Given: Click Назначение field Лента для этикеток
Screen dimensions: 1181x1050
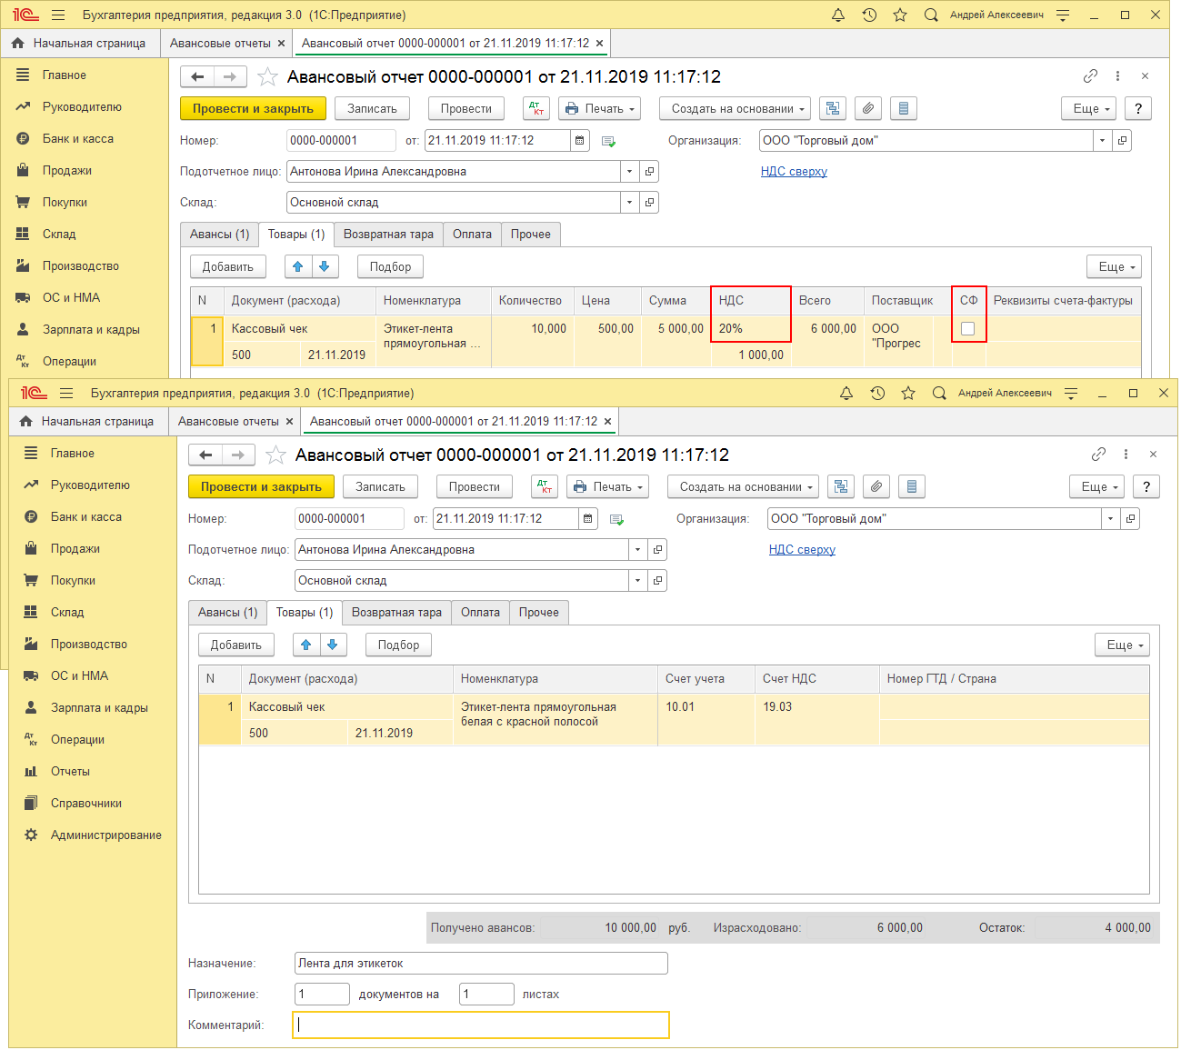Looking at the screenshot, I should click(481, 963).
